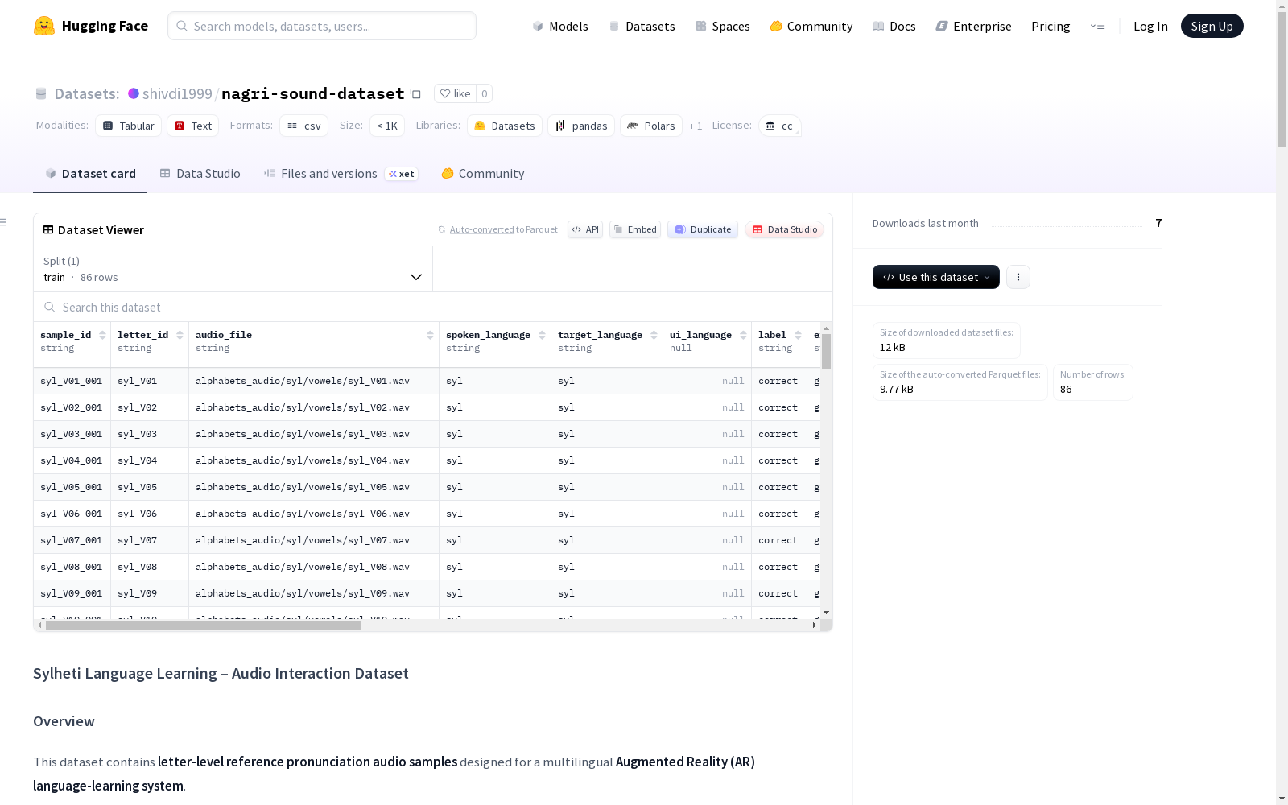Screen dimensions: 1288x805
Task: Switch to the Dataset card tab
Action: 90,174
